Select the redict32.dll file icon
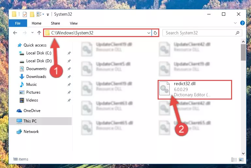Image resolution: width=251 pixels, height=168 pixels. [x=165, y=88]
